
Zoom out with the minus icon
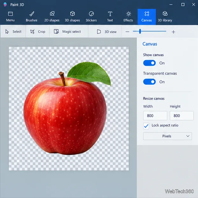pyautogui.click(x=127, y=32)
